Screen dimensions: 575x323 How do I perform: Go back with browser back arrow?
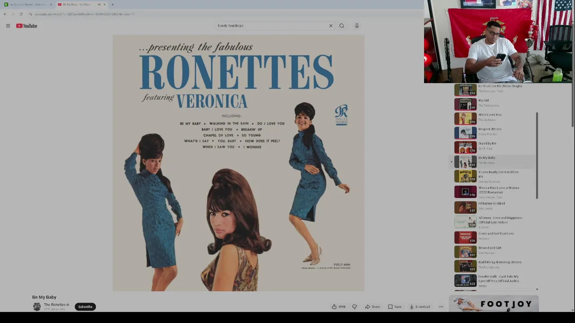5,14
